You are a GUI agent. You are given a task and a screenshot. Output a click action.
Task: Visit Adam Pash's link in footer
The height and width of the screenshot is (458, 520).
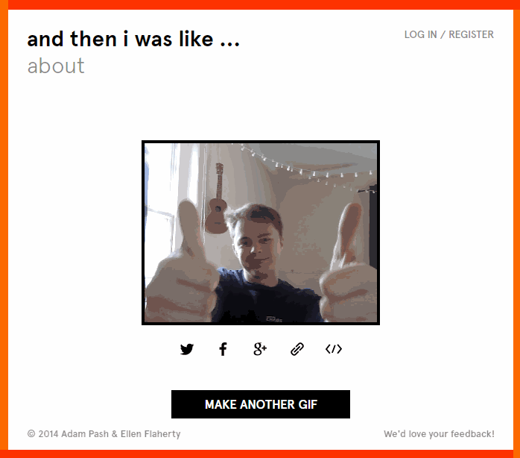pyautogui.click(x=85, y=433)
